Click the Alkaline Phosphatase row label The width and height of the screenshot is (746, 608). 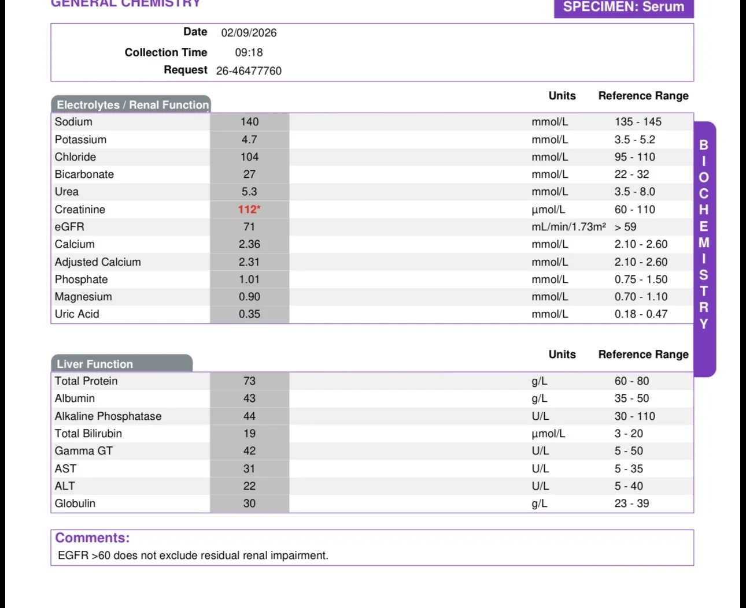click(108, 416)
